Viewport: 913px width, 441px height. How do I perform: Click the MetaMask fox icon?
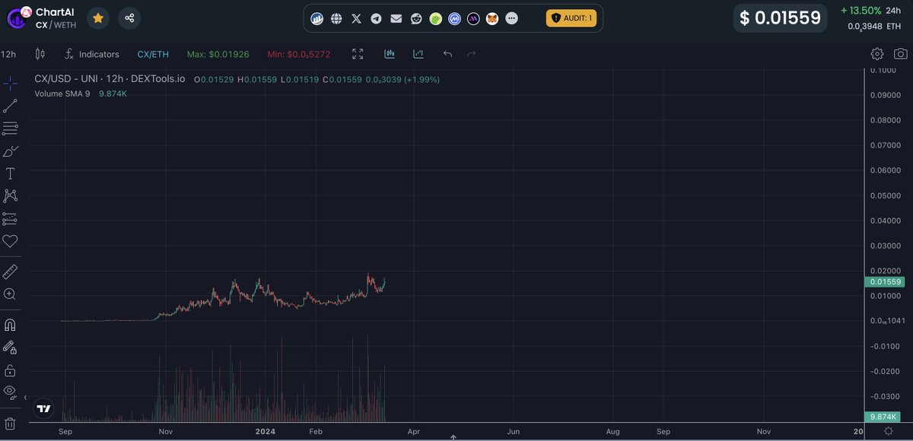(492, 18)
